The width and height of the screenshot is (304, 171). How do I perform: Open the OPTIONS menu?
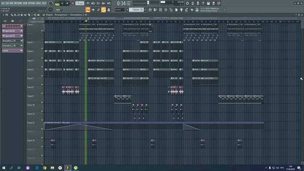pos(32,3)
